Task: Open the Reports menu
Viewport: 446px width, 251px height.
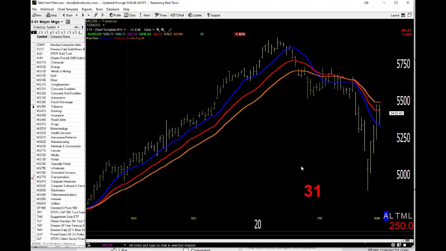Action: click(x=87, y=9)
